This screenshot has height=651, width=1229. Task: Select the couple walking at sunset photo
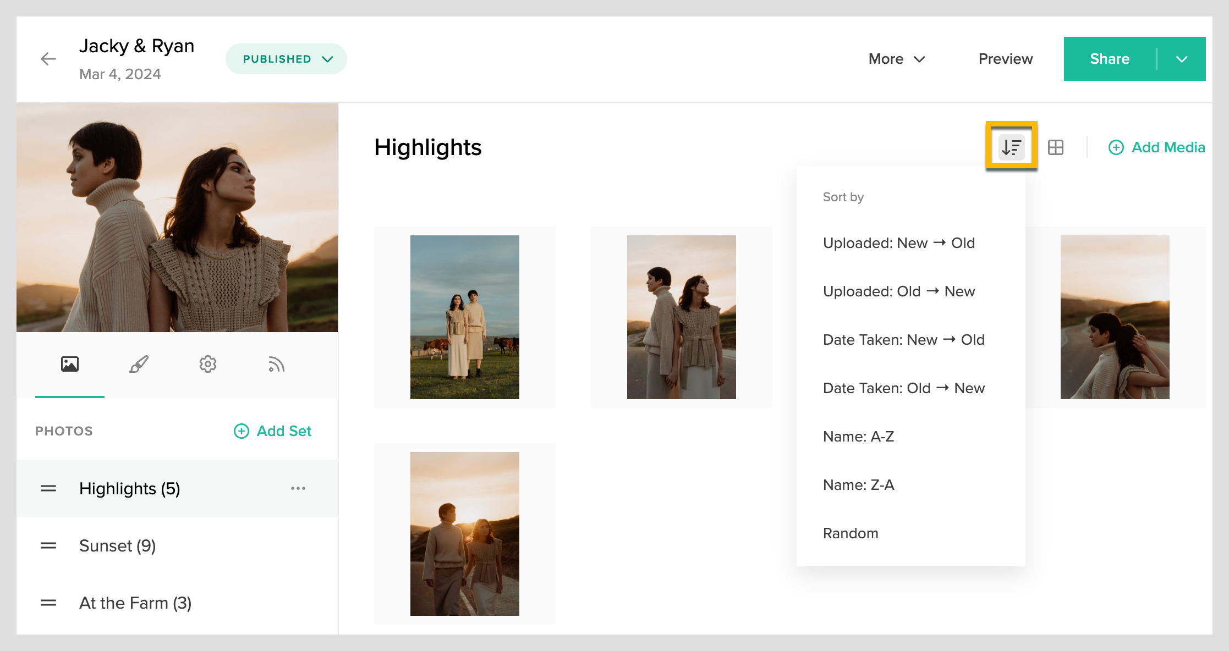coord(465,534)
